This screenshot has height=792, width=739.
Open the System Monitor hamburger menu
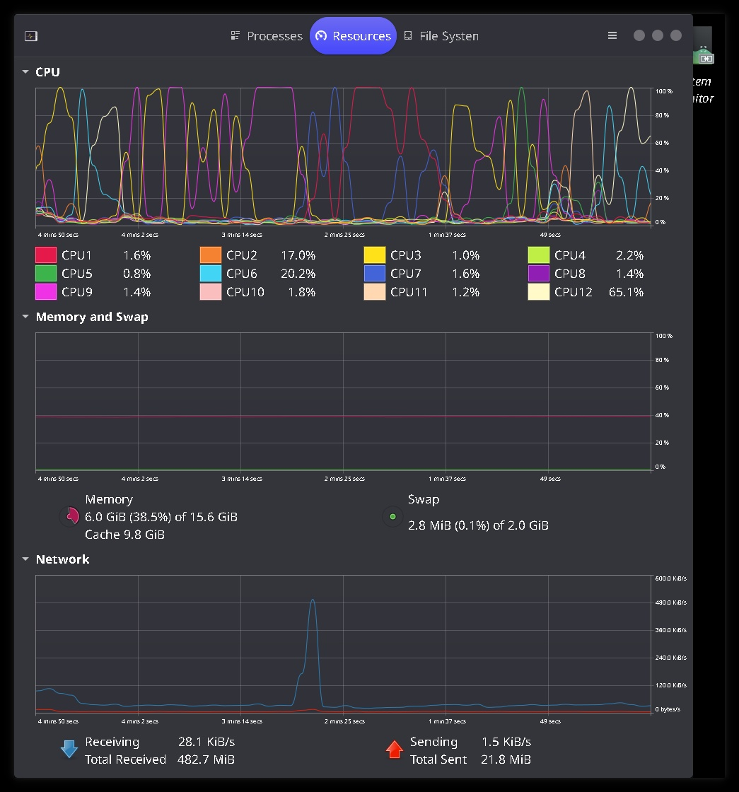(x=612, y=35)
